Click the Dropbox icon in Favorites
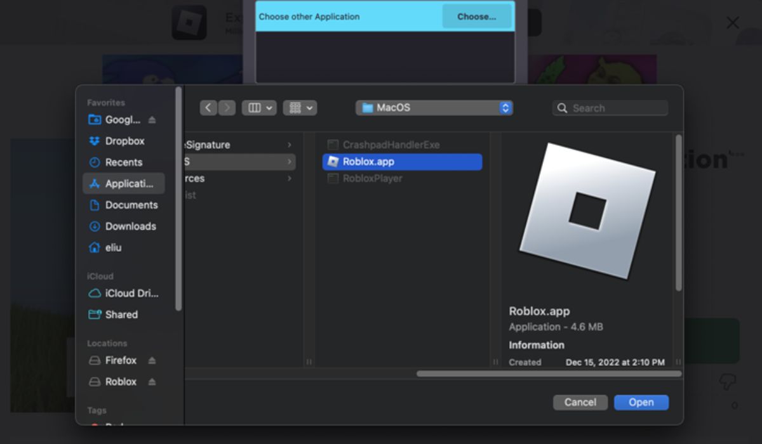Image resolution: width=762 pixels, height=444 pixels. pyautogui.click(x=95, y=141)
